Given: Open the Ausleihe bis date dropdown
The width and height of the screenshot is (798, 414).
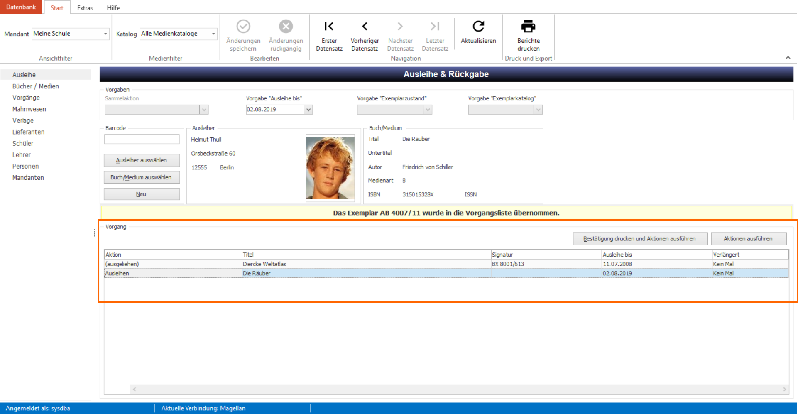Looking at the screenshot, I should click(308, 110).
